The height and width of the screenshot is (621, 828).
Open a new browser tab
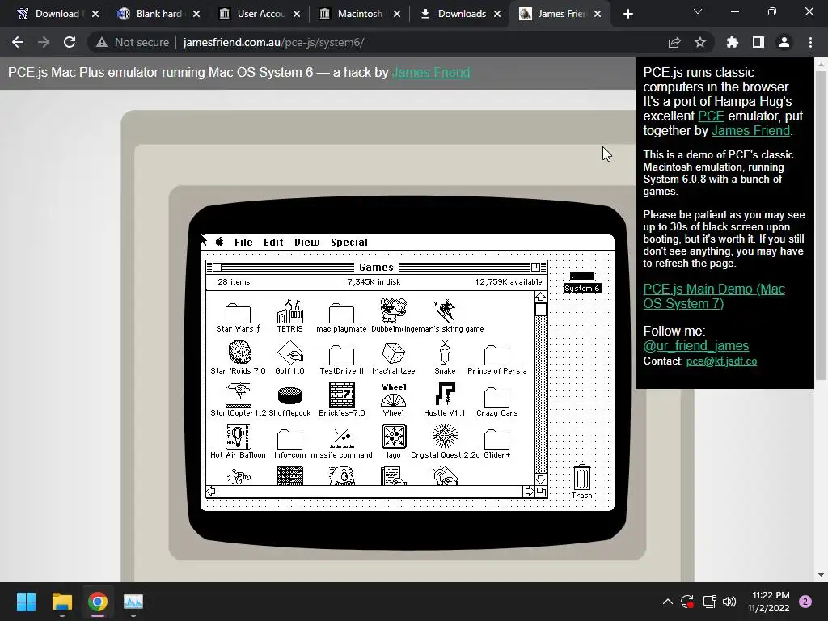point(627,14)
